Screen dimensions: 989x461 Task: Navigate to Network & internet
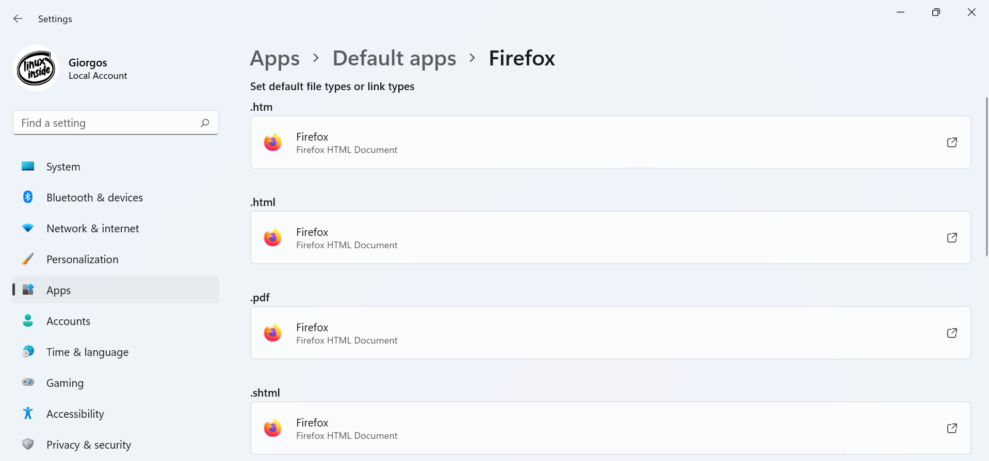coord(116,228)
